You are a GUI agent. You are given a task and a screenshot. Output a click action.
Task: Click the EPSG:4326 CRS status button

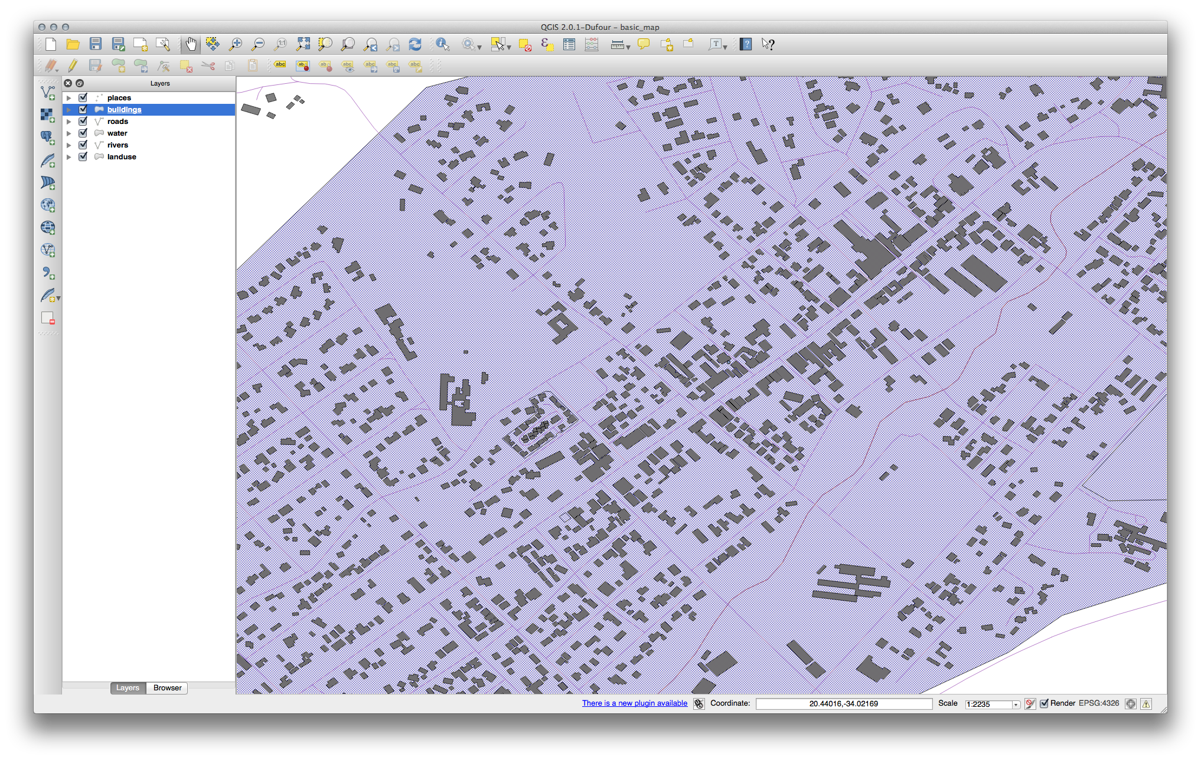click(x=1098, y=703)
